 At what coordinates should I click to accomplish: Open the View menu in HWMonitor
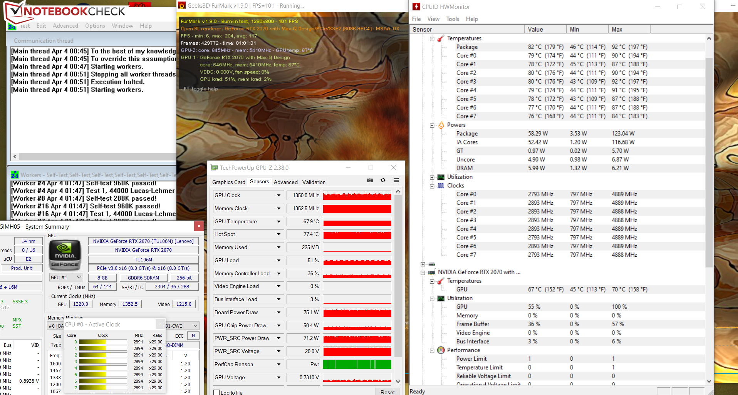(433, 19)
